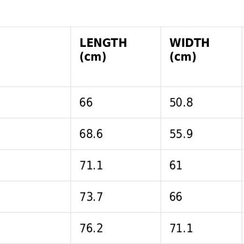Click the first 71.1 length cell

[116, 165]
